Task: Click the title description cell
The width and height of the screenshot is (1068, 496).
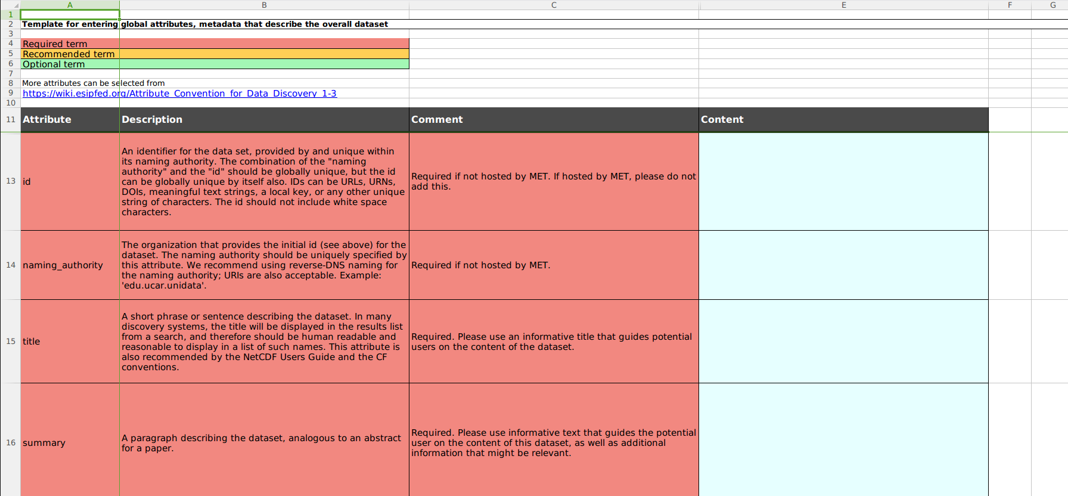Action: point(264,342)
